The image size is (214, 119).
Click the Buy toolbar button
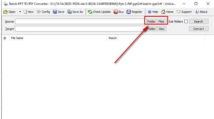(118, 12)
